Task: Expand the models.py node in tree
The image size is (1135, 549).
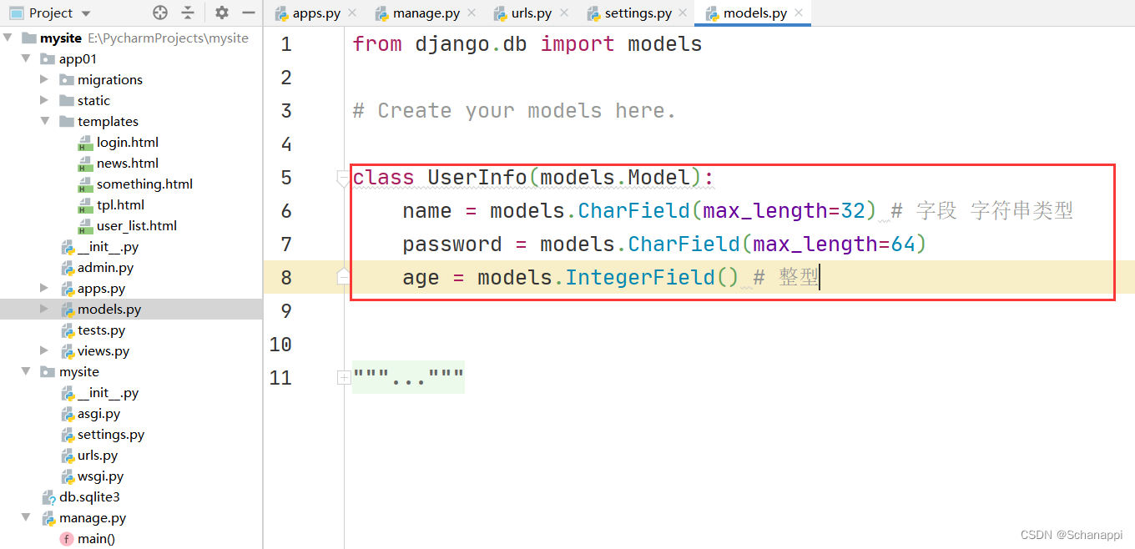Action: click(x=44, y=309)
